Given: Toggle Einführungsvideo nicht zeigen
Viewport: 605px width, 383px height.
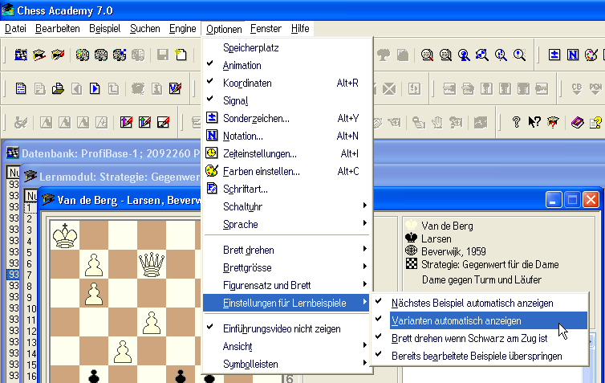Looking at the screenshot, I should pos(286,328).
